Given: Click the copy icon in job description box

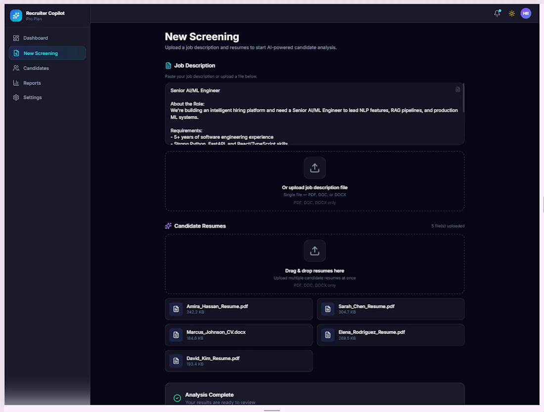Looking at the screenshot, I should pyautogui.click(x=458, y=90).
